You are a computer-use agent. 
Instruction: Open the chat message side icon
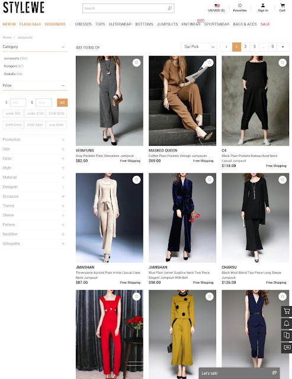pyautogui.click(x=287, y=348)
